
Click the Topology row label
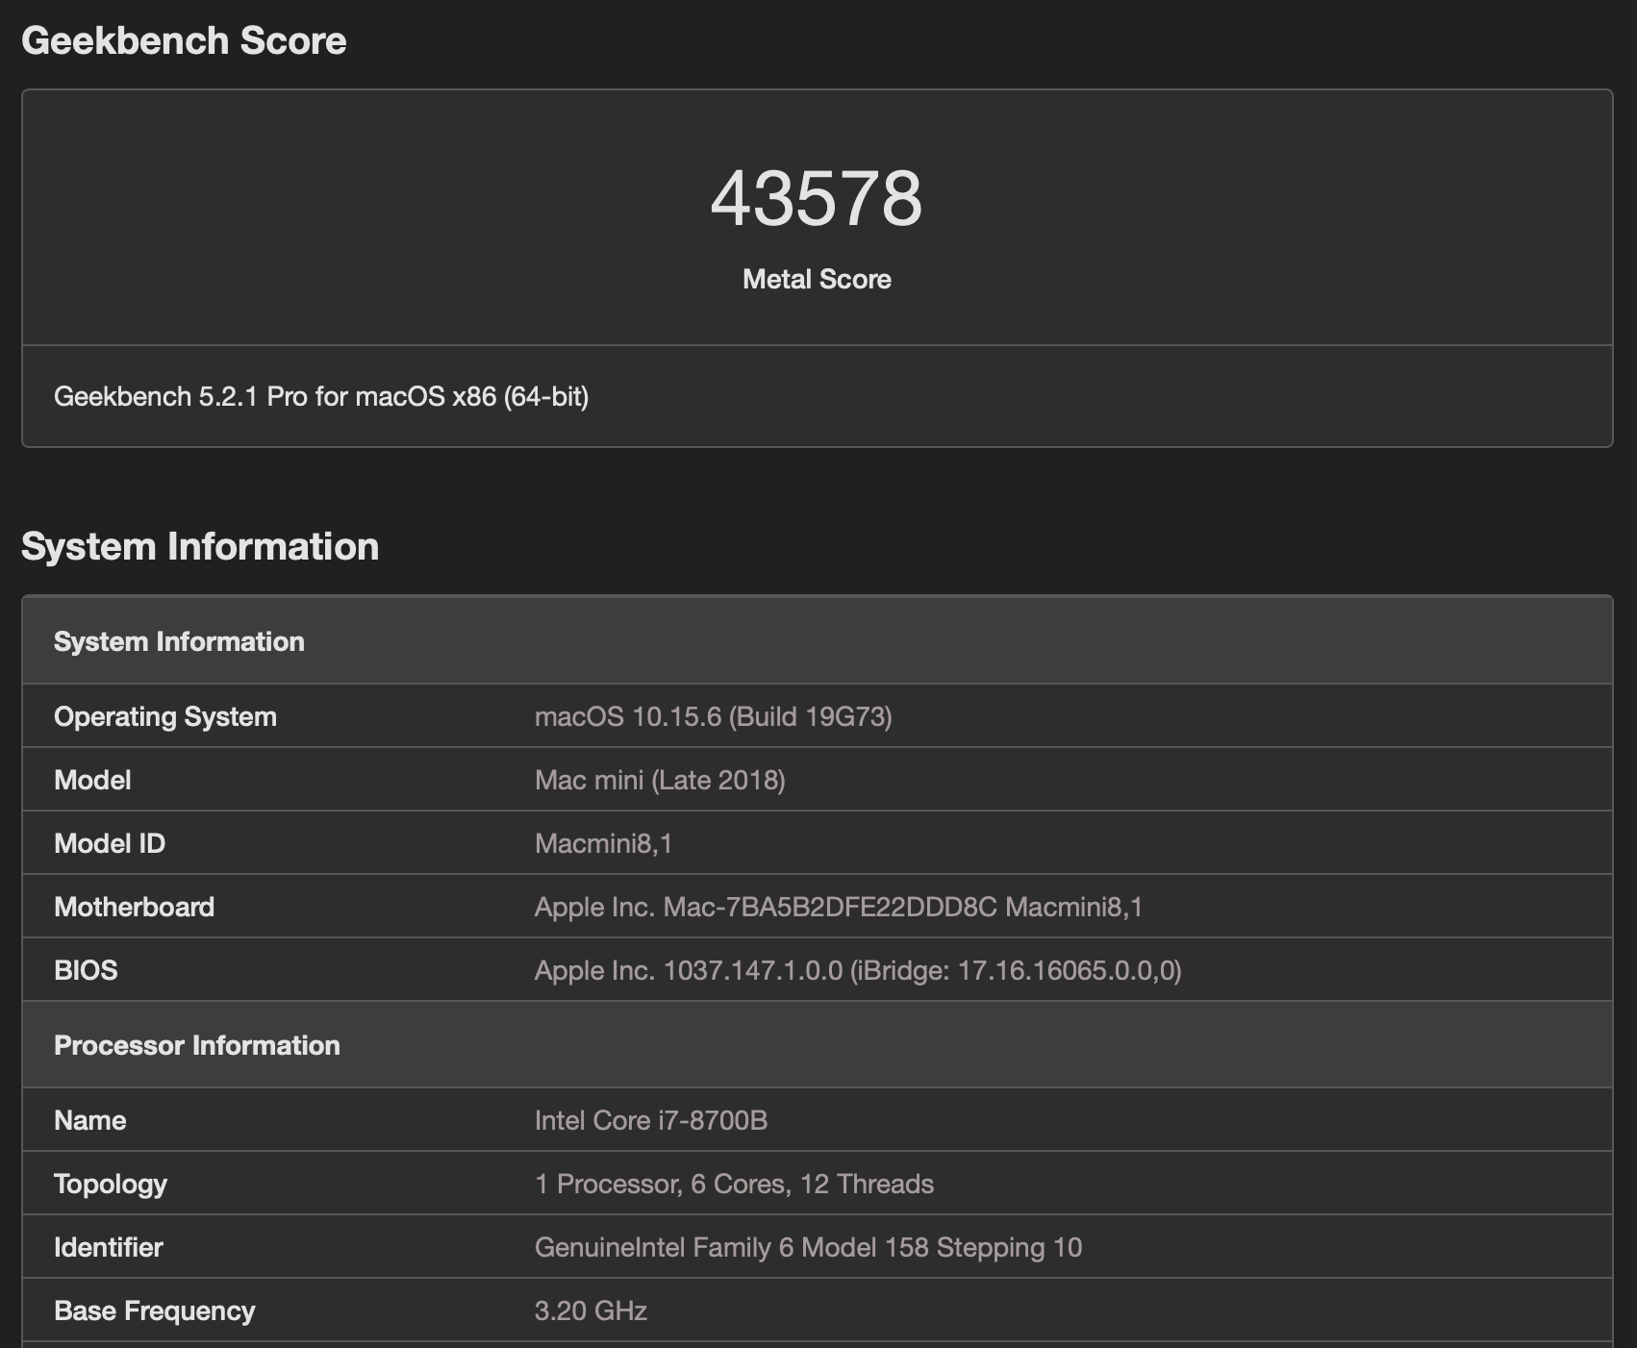(111, 1184)
